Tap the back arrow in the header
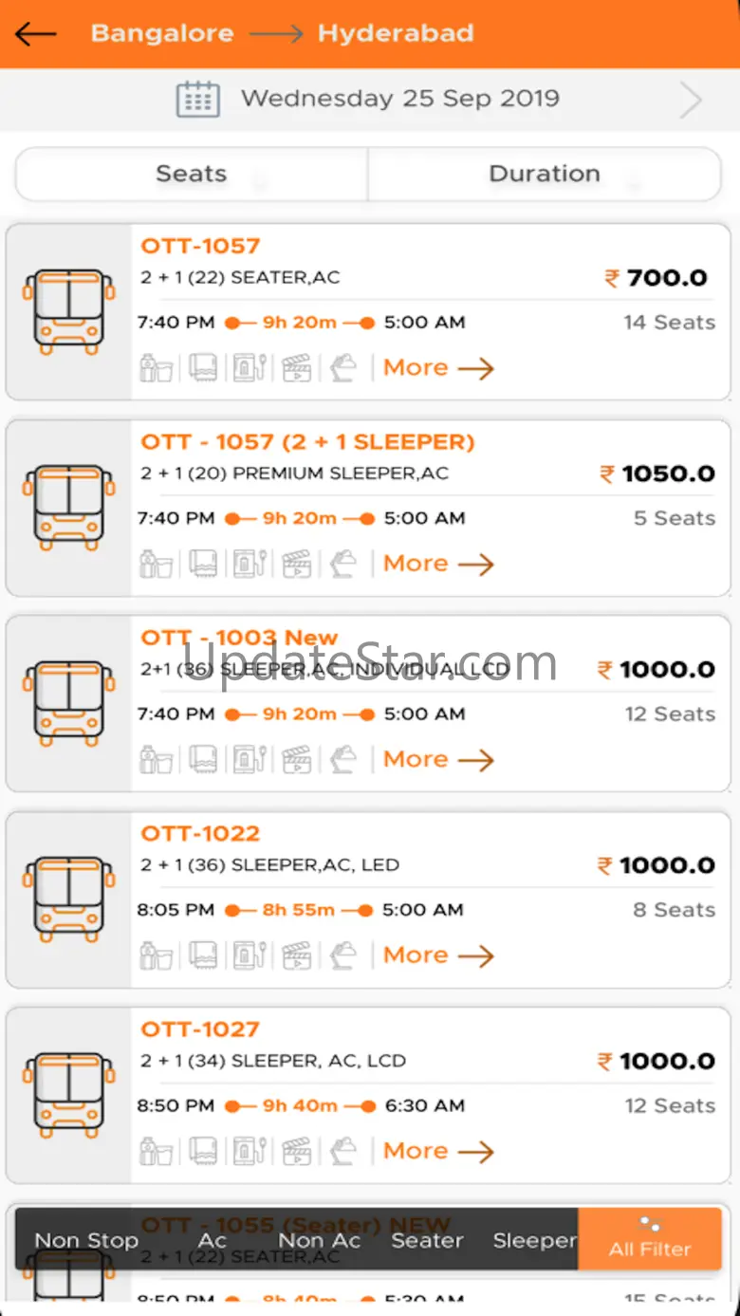740x1316 pixels. (x=36, y=34)
